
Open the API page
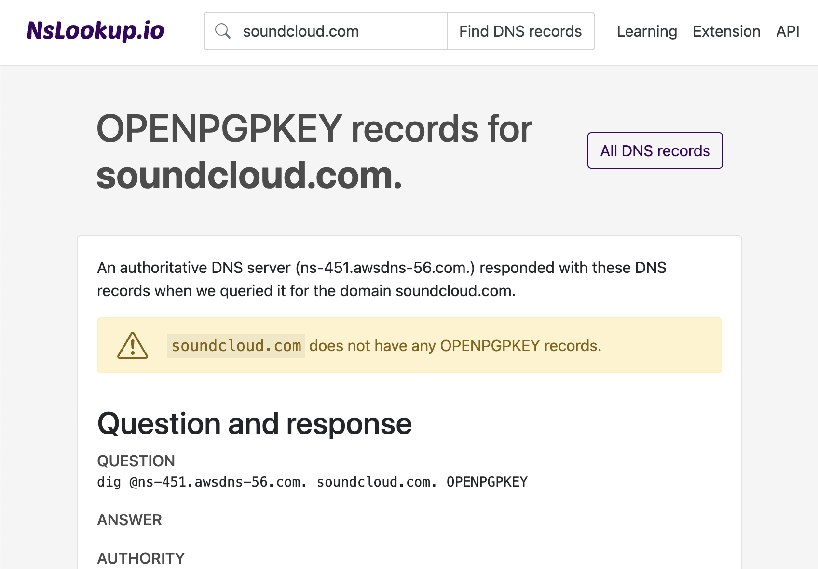787,31
